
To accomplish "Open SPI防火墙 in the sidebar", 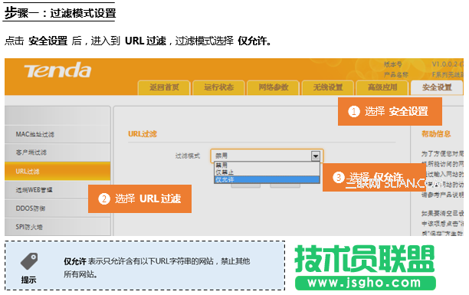I will (57, 227).
